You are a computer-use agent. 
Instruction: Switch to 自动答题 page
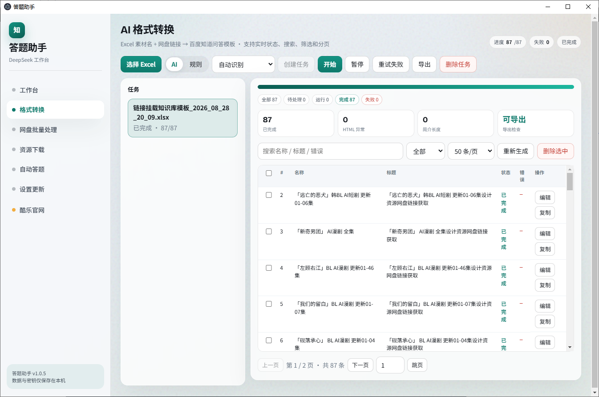pos(55,169)
